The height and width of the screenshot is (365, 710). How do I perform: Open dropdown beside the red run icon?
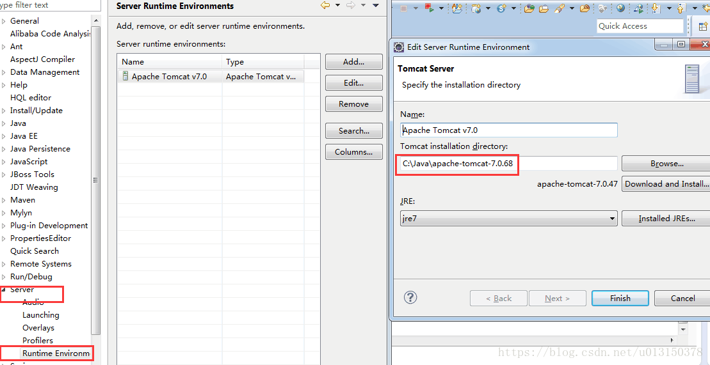[x=441, y=8]
